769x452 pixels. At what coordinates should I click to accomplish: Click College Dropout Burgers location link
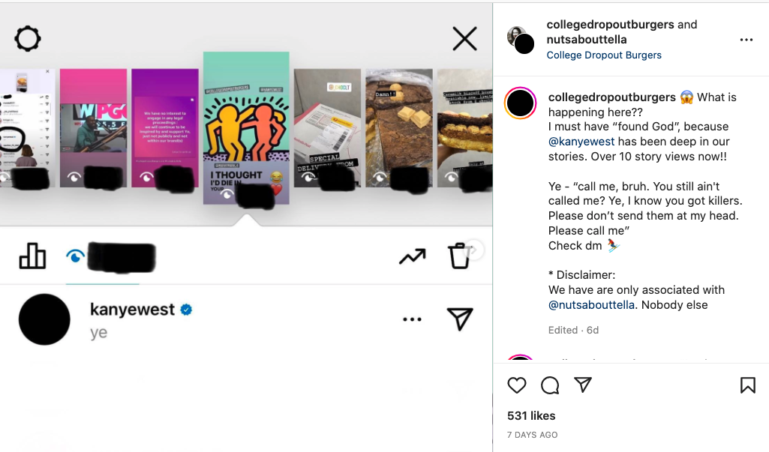604,55
